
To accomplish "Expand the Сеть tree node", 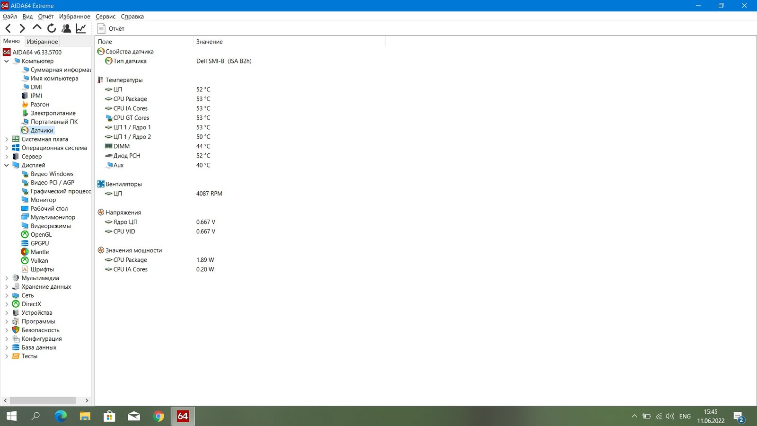I will coord(7,295).
